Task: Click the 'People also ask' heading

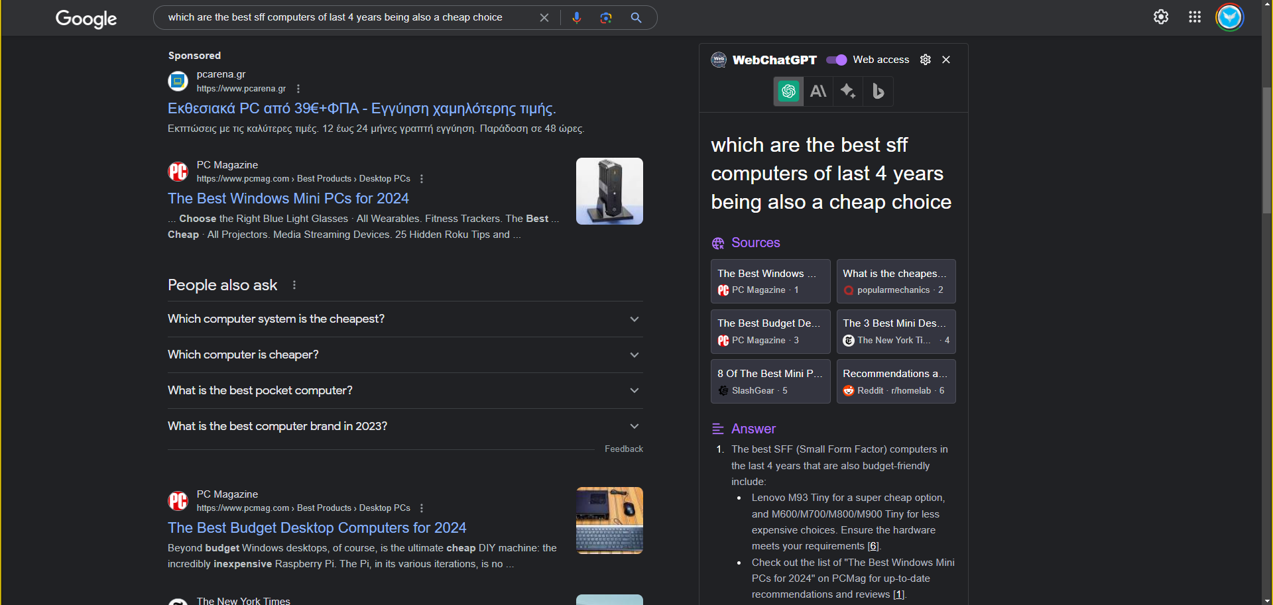Action: [x=222, y=285]
